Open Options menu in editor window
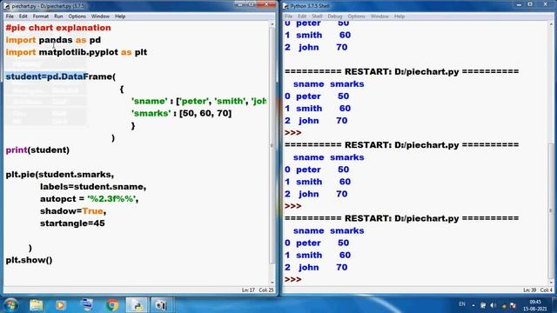Viewport: 557px width, 313px height. 77,17
